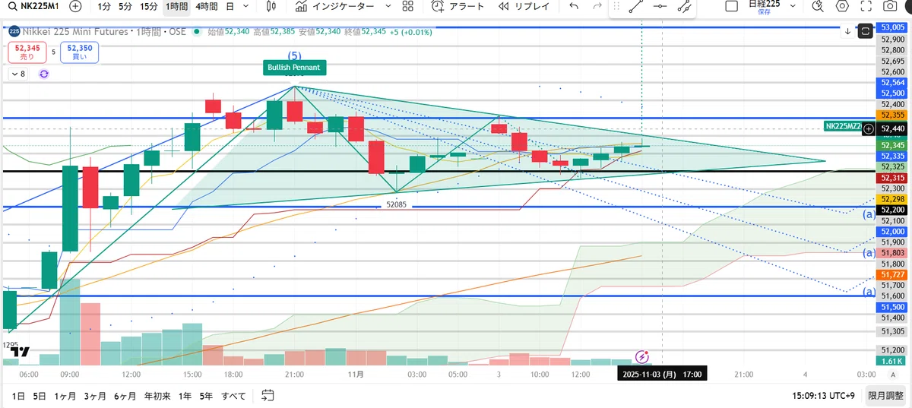Viewport: 912px width, 408px height.
Task: Open chart settings hexagon icon
Action: (841, 6)
